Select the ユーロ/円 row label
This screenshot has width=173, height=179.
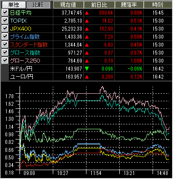pos(21,77)
